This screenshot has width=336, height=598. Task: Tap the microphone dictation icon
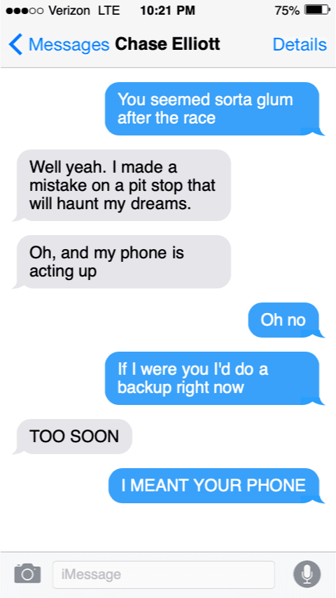click(x=307, y=574)
